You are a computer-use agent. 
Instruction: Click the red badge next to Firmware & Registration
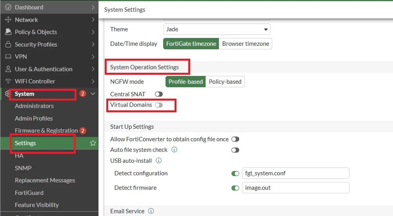click(83, 131)
